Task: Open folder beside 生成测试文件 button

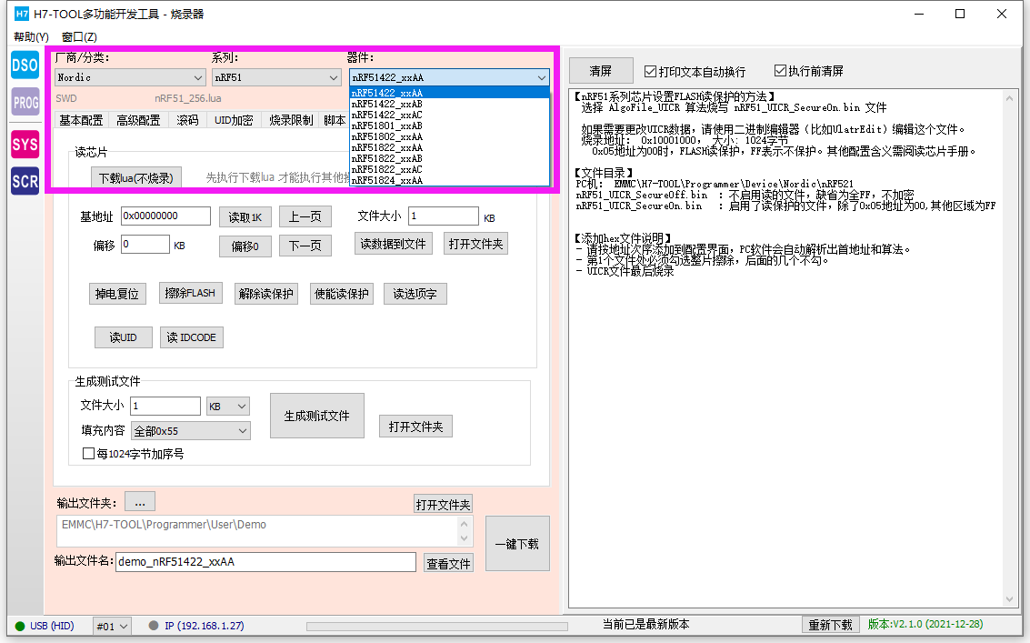Action: (x=415, y=427)
